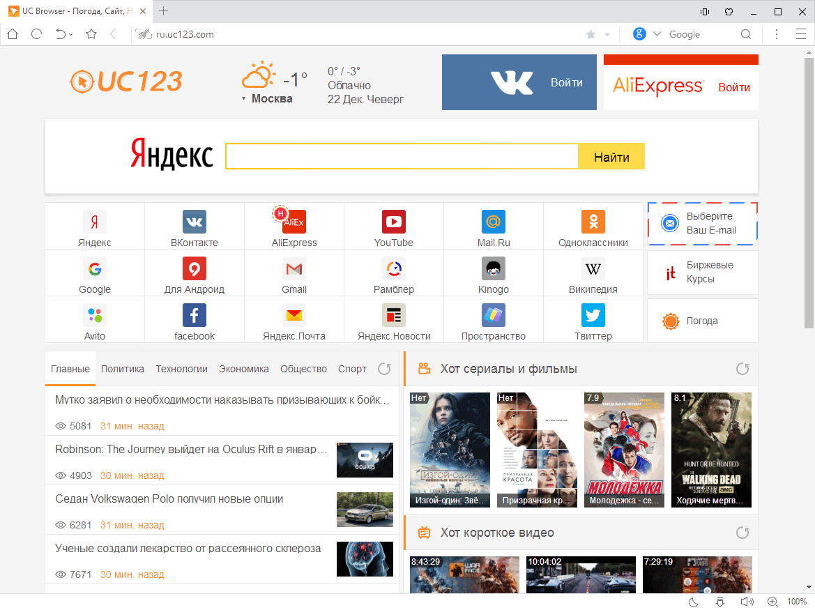Refresh Хот сериалы и фильмы section

742,368
